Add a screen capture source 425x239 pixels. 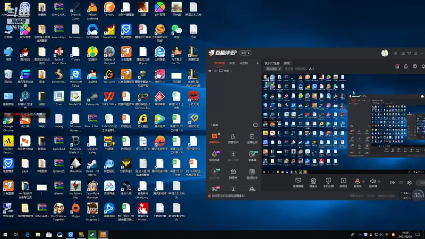click(298, 183)
